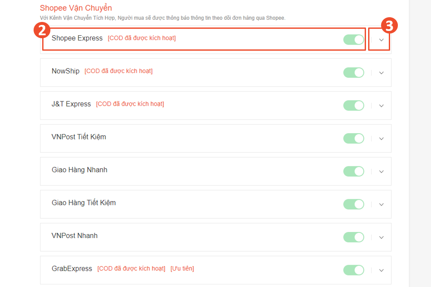The height and width of the screenshot is (287, 431).
Task: Toggle GrabExpress shipping channel switch
Action: [x=354, y=270]
